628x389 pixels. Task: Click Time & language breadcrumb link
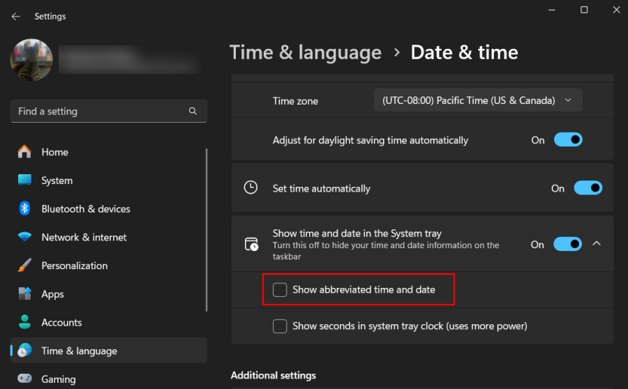click(305, 52)
